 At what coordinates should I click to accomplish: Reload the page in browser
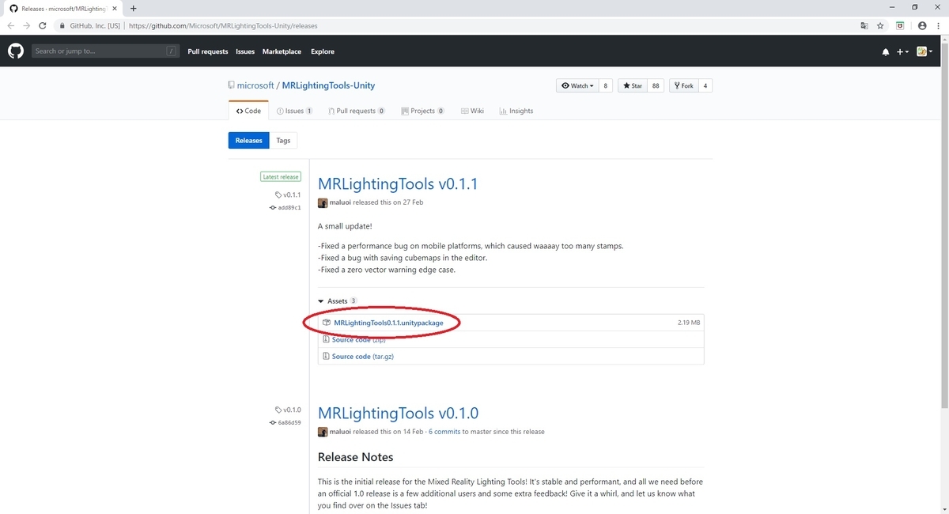(43, 25)
